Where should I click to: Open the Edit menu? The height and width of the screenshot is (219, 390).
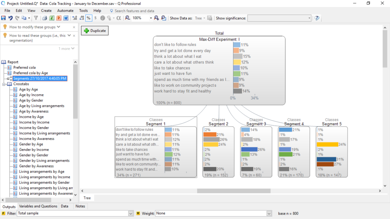click(19, 11)
